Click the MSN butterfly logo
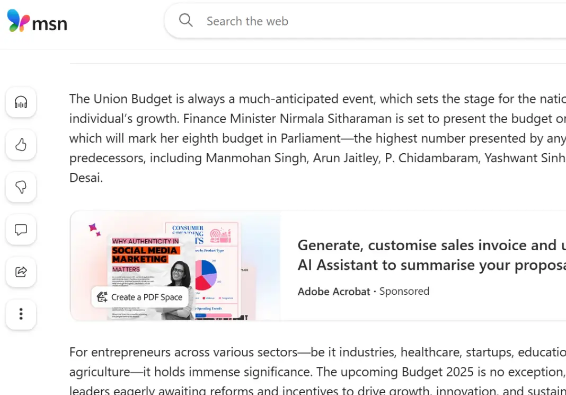 [x=18, y=21]
